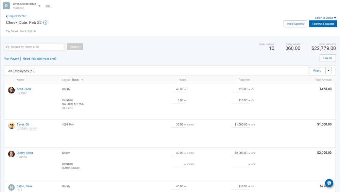Click Sean Duffey total $2,000.00
The width and height of the screenshot is (340, 192).
click(324, 153)
